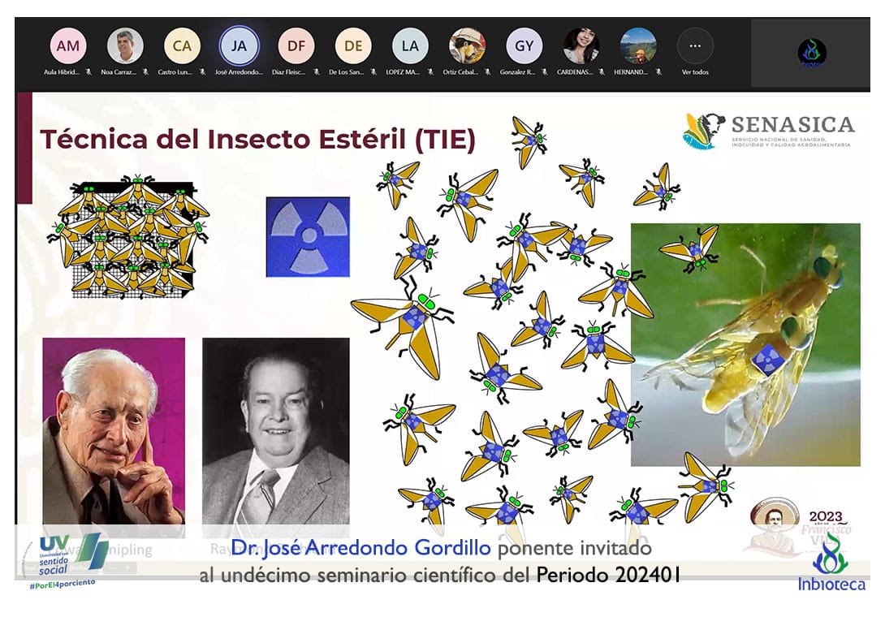Open CARDENAS participant photo avatar
Image resolution: width=885 pixels, height=617 pixels.
pyautogui.click(x=581, y=46)
